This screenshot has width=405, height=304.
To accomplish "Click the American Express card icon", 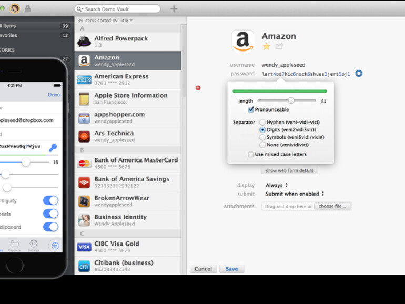I will (x=84, y=80).
